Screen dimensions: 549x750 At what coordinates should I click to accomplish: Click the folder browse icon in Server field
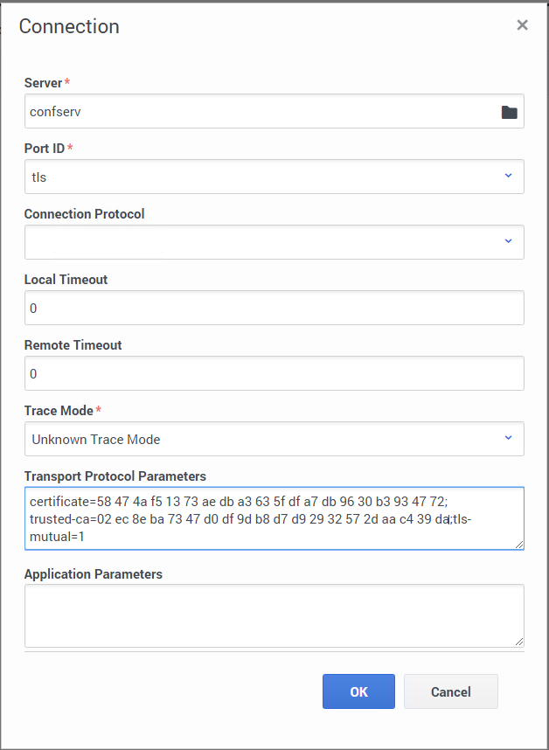pos(509,112)
